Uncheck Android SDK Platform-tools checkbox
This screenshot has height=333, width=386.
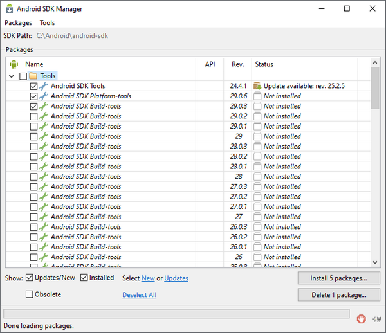tap(33, 96)
